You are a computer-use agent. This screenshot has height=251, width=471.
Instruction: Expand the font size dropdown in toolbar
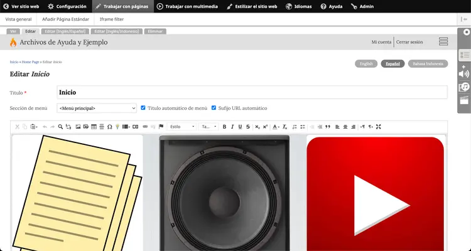[208, 127]
